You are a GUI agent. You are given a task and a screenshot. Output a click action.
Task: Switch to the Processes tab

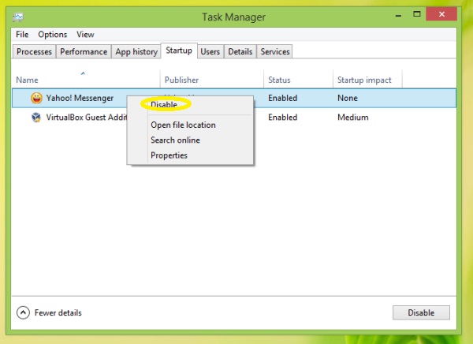(34, 52)
